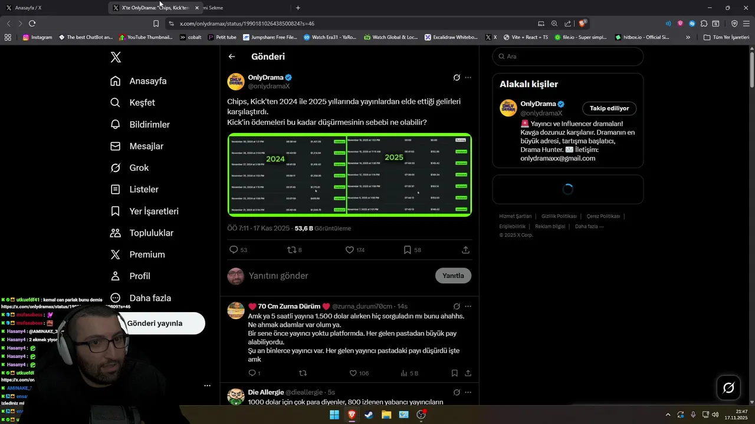The image size is (755, 424).
Task: Bookmark Zurna Dürüm comment
Action: (454, 373)
